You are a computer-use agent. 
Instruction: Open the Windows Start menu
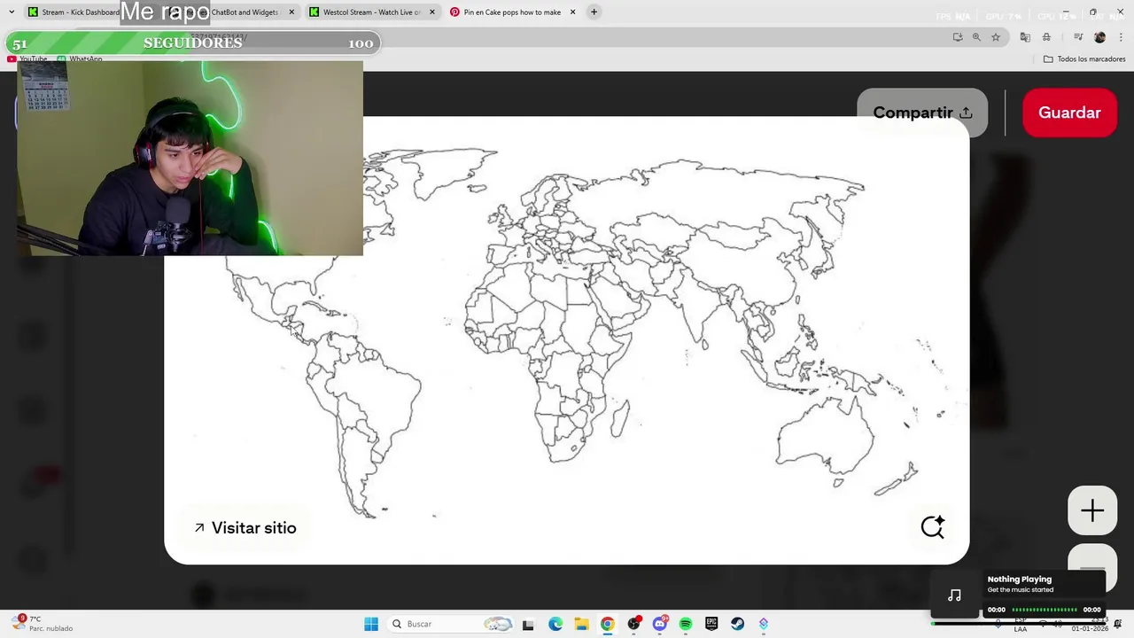(371, 624)
